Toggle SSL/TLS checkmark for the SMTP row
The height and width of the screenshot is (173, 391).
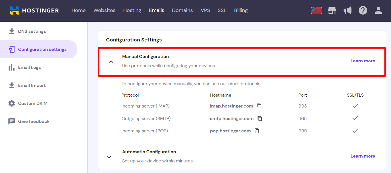(x=355, y=118)
